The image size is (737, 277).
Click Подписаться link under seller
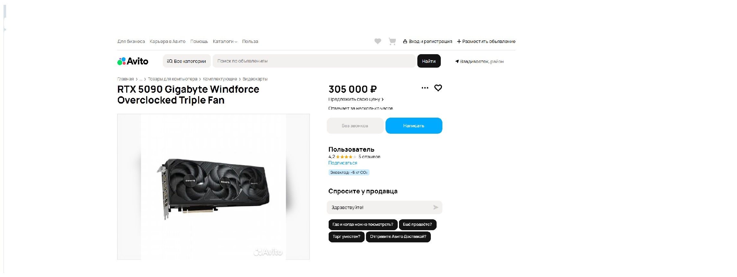tap(342, 163)
